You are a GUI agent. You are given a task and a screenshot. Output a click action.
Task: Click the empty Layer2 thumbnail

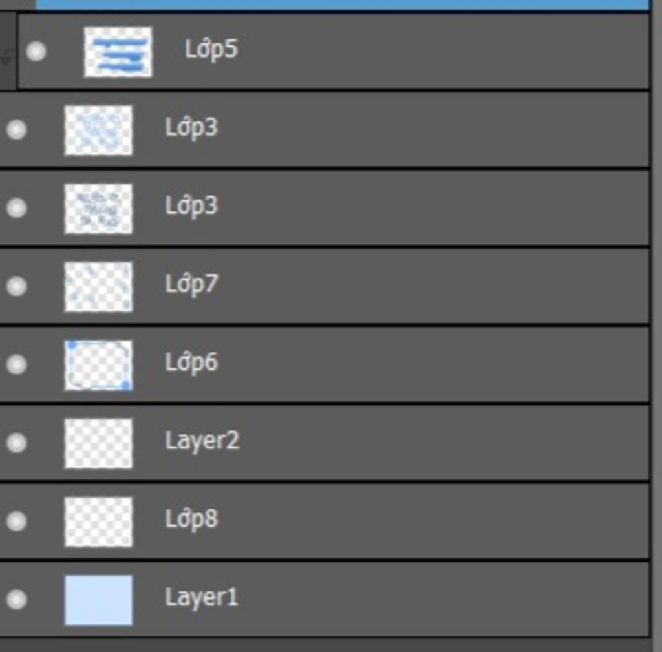[x=98, y=443]
